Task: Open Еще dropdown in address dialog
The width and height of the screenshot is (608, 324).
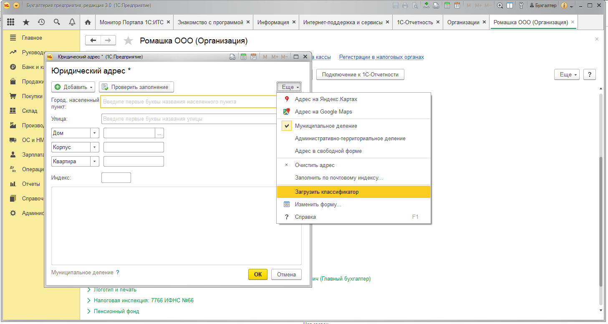Action: [289, 87]
